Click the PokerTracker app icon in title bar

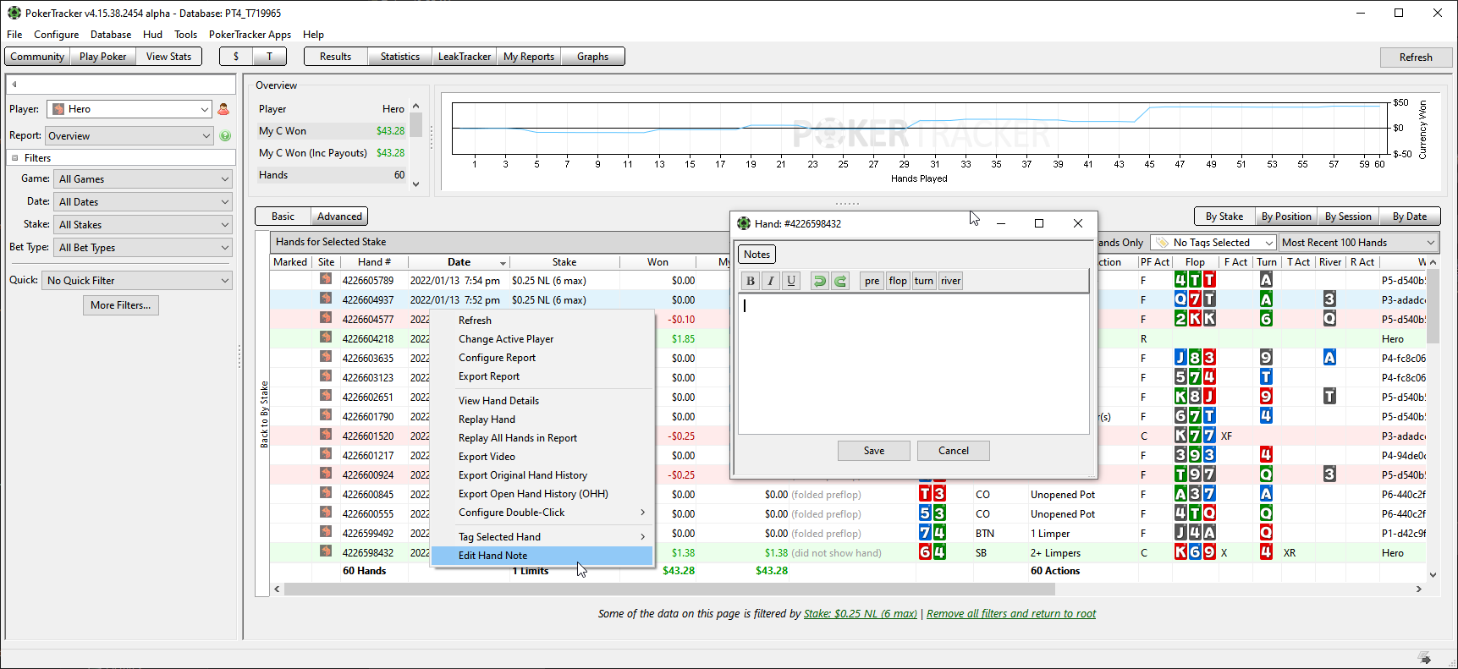coord(14,13)
